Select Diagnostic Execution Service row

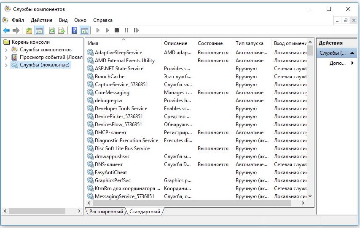point(126,140)
